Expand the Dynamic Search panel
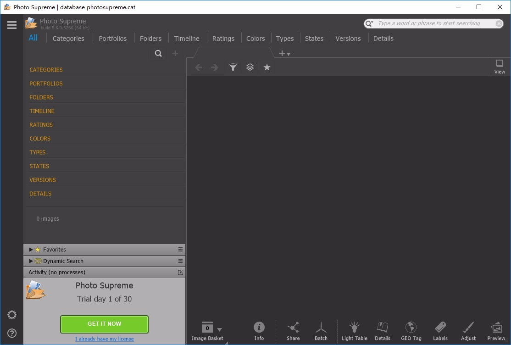 (x=31, y=261)
